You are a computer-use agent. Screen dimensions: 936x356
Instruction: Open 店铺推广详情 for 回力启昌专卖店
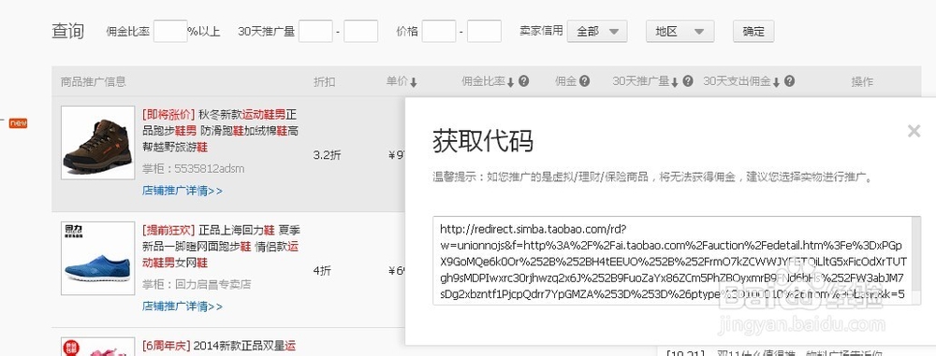click(183, 306)
